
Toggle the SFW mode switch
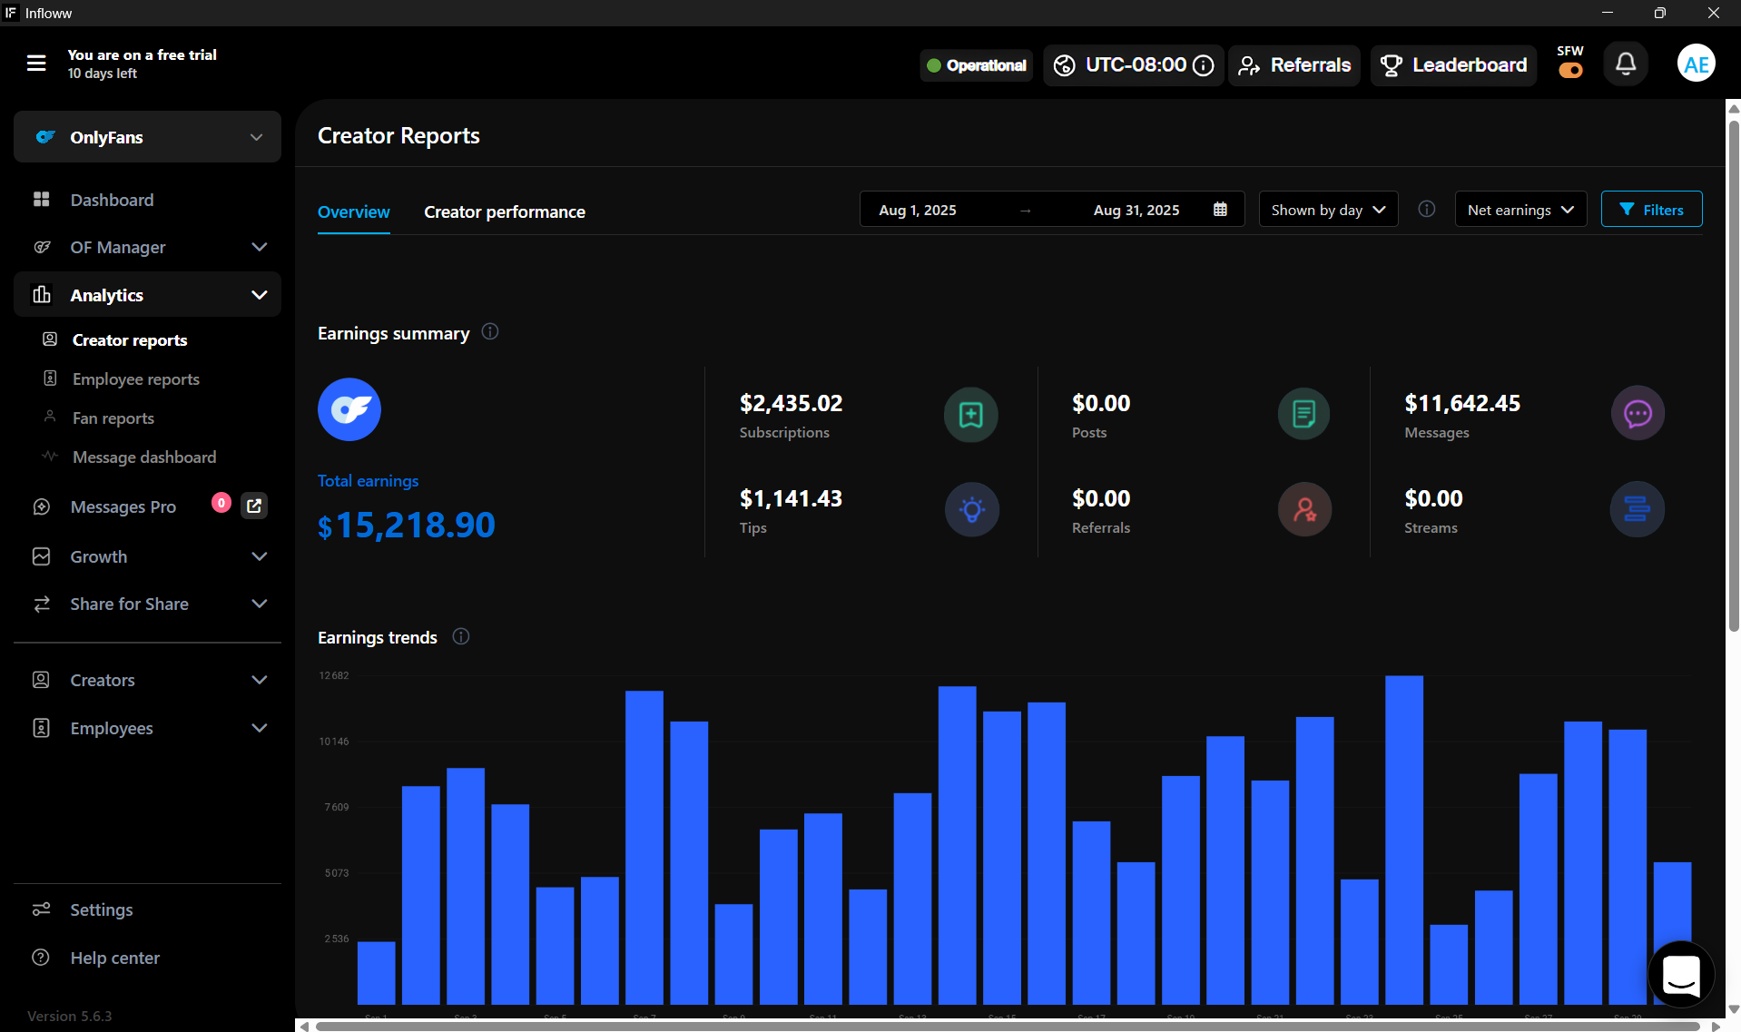[1569, 68]
